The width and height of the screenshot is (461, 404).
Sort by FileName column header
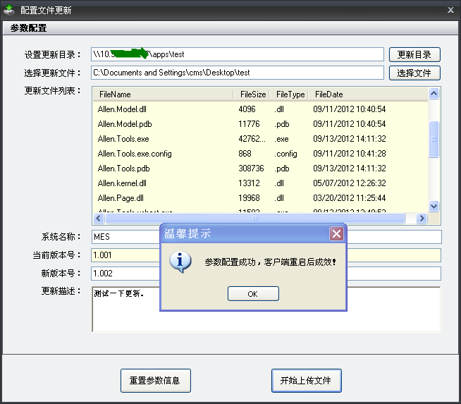coord(163,94)
